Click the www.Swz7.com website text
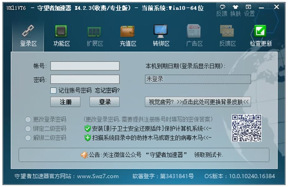This screenshot has width=288, height=187. pyautogui.click(x=98, y=176)
